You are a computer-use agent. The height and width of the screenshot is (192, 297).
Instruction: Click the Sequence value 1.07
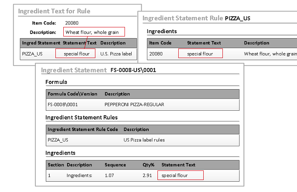[110, 175]
